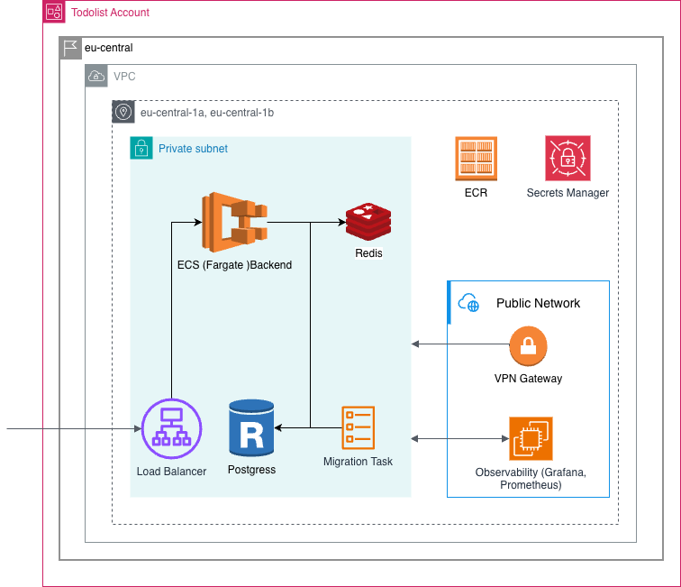Select the 'Observability (Grafana, Prometheus)' label
The width and height of the screenshot is (681, 587).
pyautogui.click(x=531, y=478)
